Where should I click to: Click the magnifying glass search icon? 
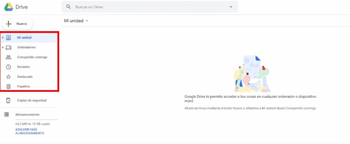pos(68,7)
